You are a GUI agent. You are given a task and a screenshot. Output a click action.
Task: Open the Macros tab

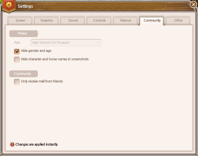click(x=125, y=20)
